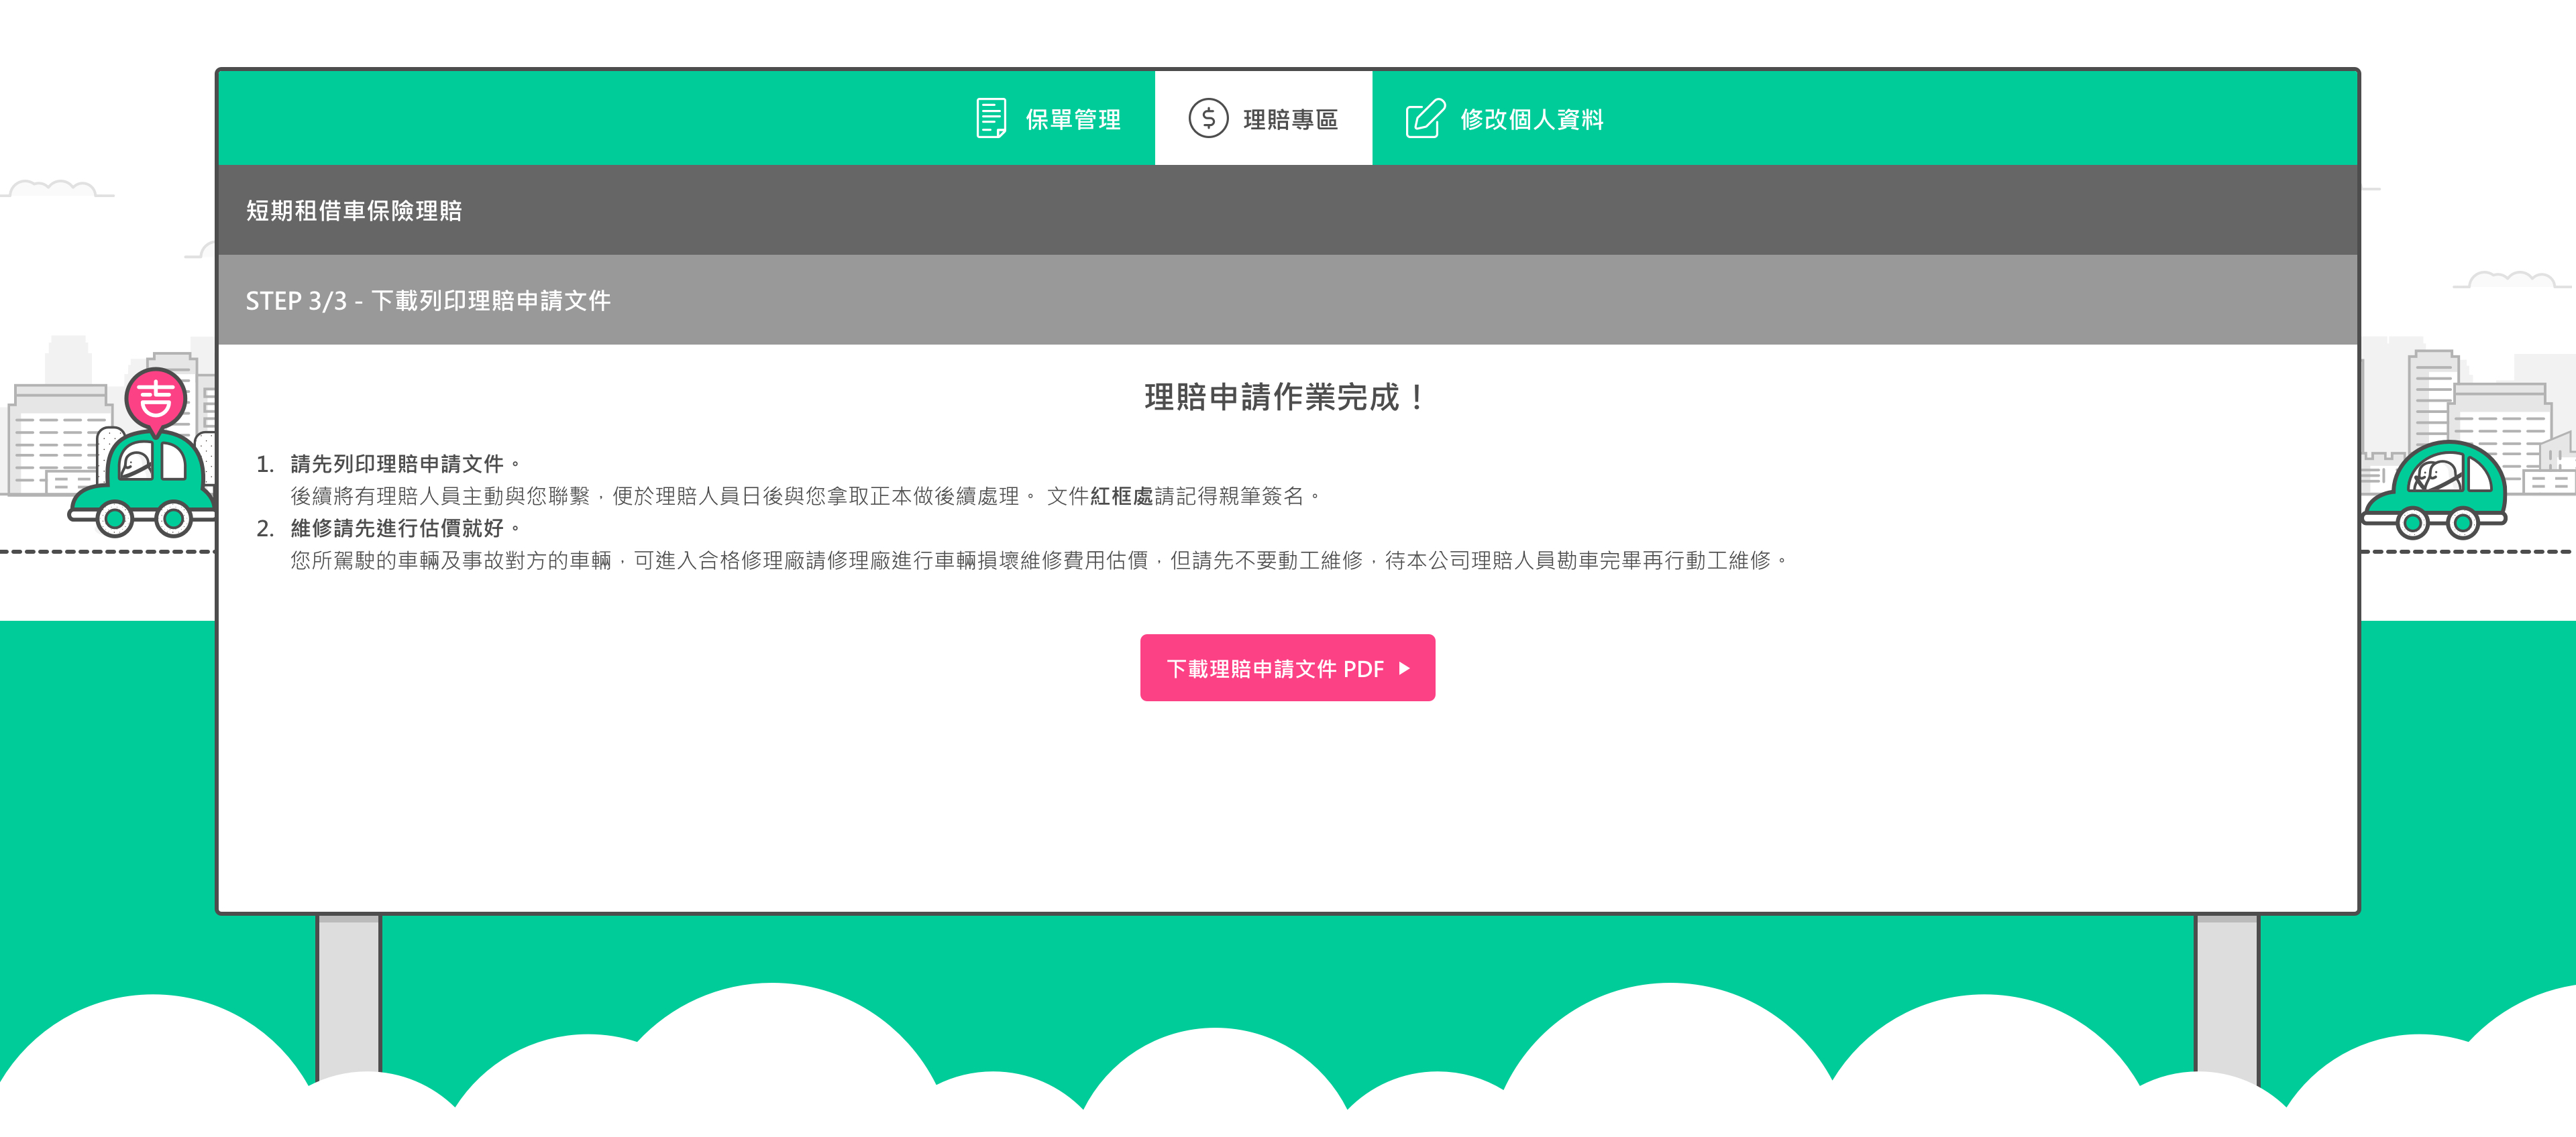The image size is (2576, 1137).
Task: Click the bold 紅框處 text
Action: click(x=1122, y=495)
